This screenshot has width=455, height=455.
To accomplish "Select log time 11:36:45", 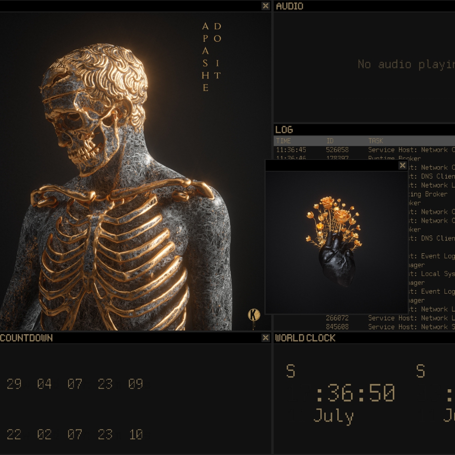I will [291, 150].
